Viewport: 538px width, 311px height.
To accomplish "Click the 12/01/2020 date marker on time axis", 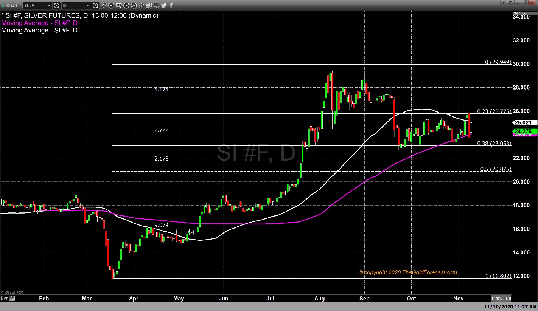I will pyautogui.click(x=501, y=298).
